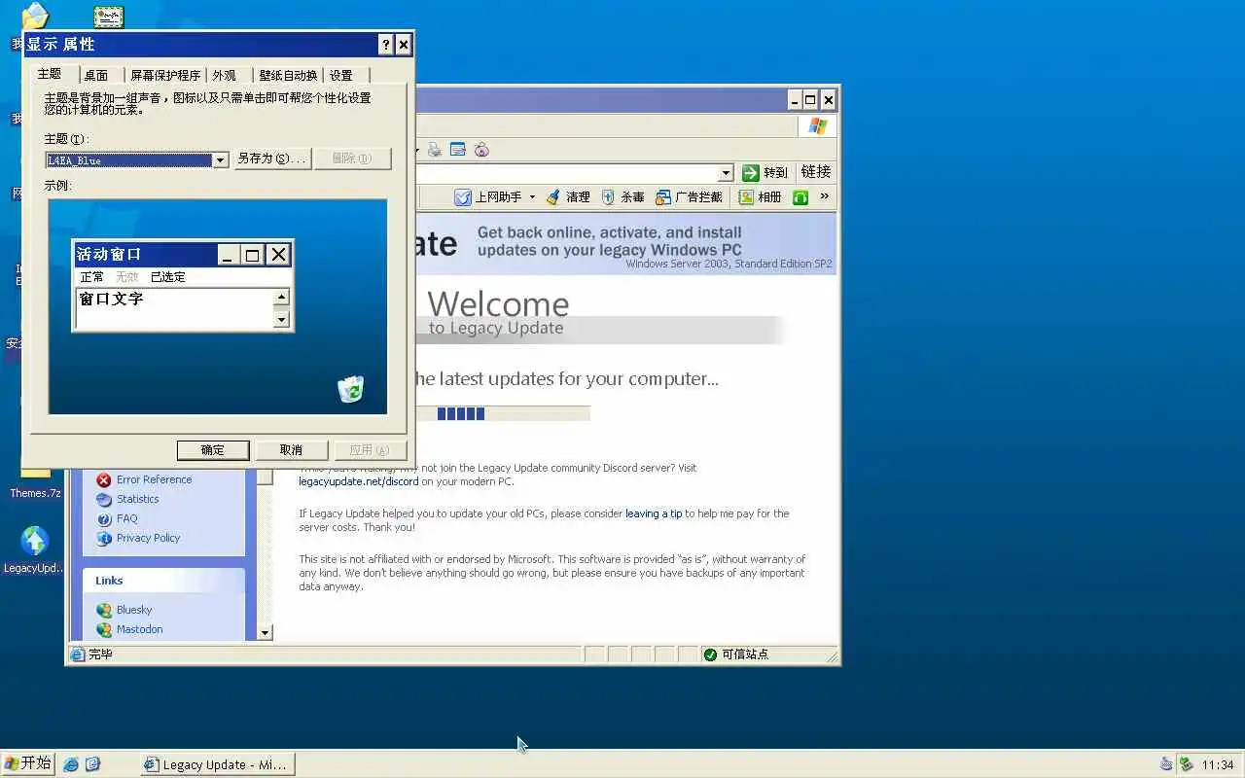Image resolution: width=1245 pixels, height=778 pixels.
Task: Click the 杀毒 shield icon
Action: [x=608, y=196]
